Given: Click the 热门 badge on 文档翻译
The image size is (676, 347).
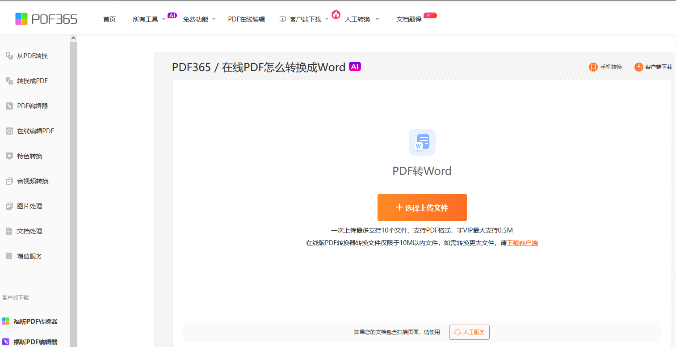Looking at the screenshot, I should click(x=430, y=16).
